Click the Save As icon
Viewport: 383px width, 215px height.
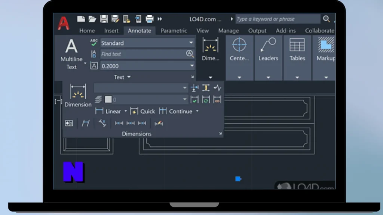pyautogui.click(x=115, y=19)
